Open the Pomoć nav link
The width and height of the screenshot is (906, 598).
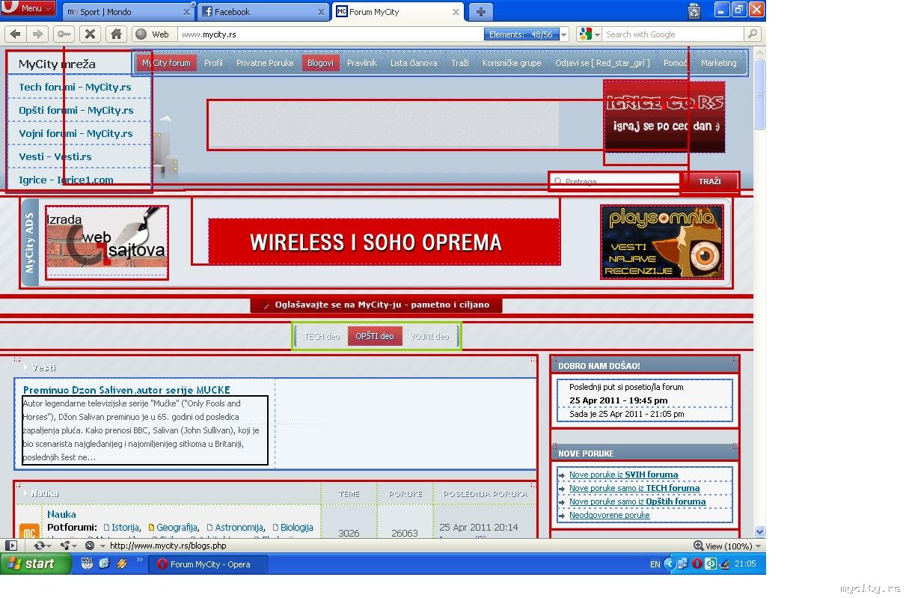pyautogui.click(x=675, y=63)
